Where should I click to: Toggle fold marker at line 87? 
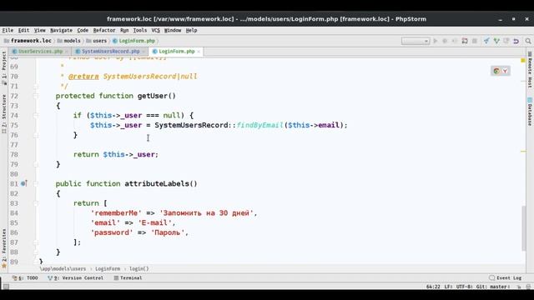click(x=36, y=242)
